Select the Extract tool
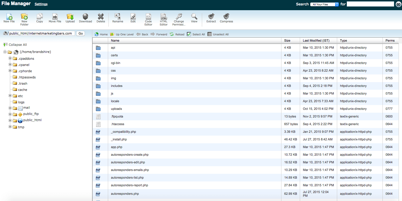Screen dimensions: 402x201 pos(211,18)
